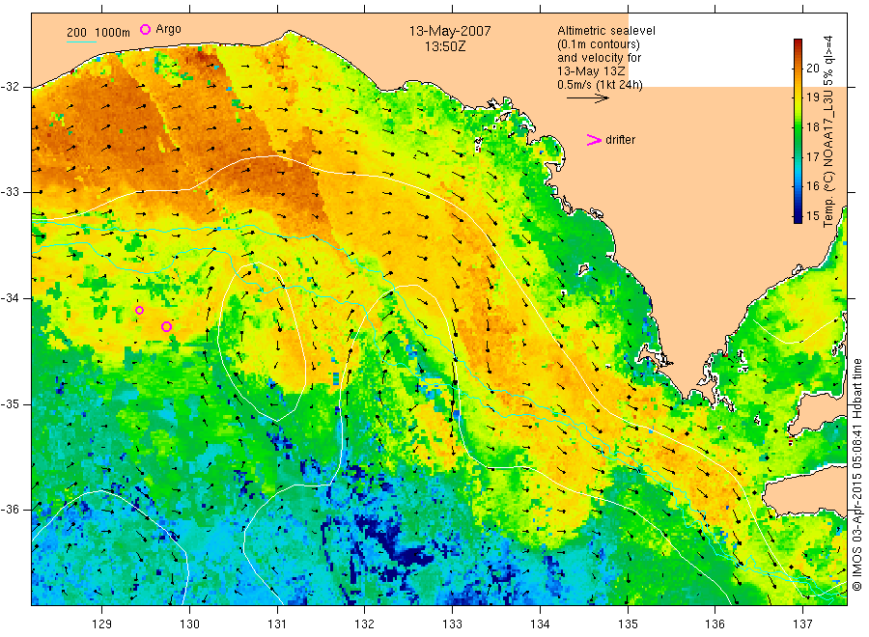
Task: Click the longitude label '131'
Action: coord(277,624)
